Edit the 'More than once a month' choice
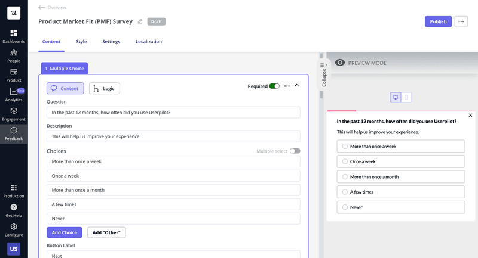This screenshot has height=258, width=478. [173, 190]
